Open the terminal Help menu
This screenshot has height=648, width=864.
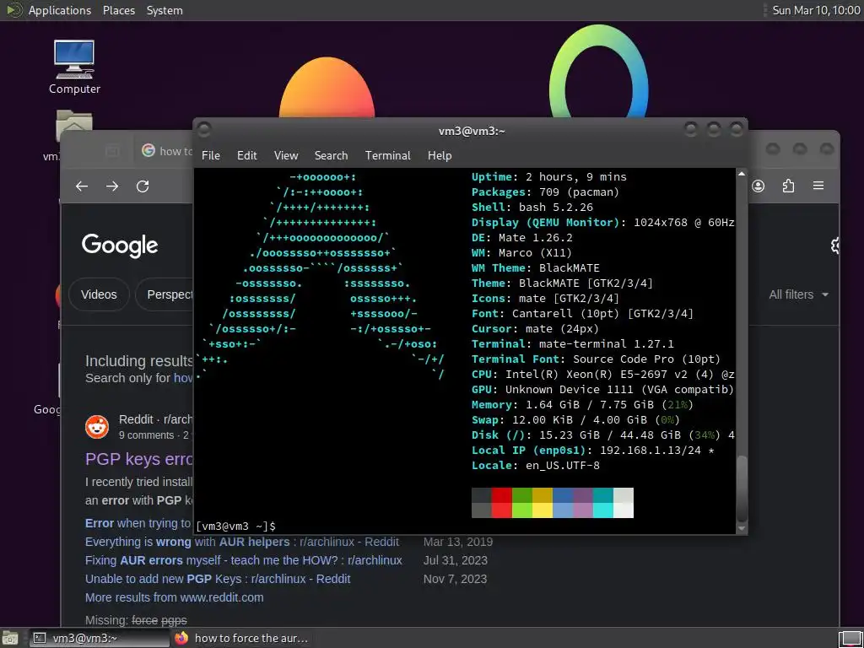click(440, 155)
